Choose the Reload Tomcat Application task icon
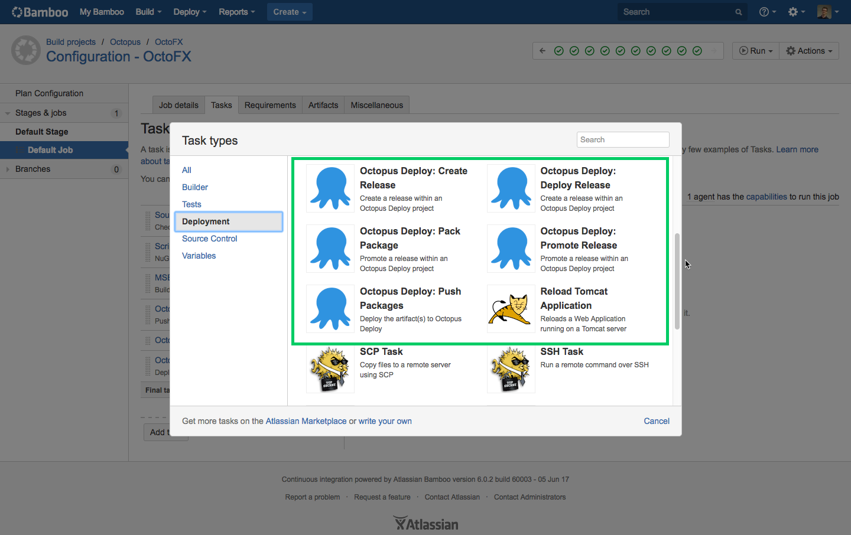This screenshot has width=851, height=535. point(511,309)
